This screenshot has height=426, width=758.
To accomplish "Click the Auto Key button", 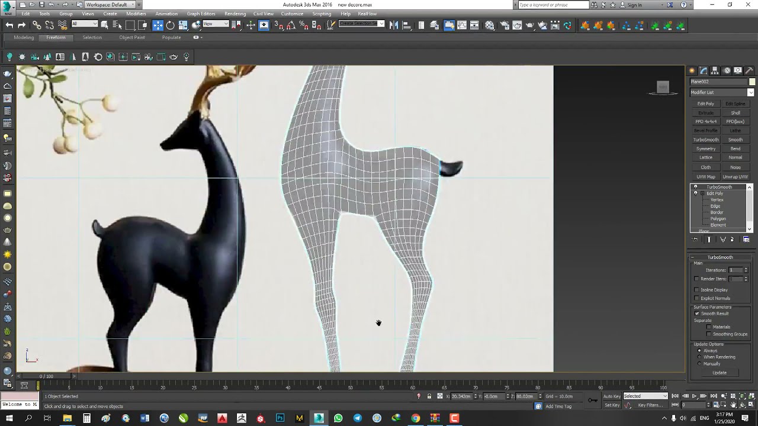I will [x=612, y=396].
